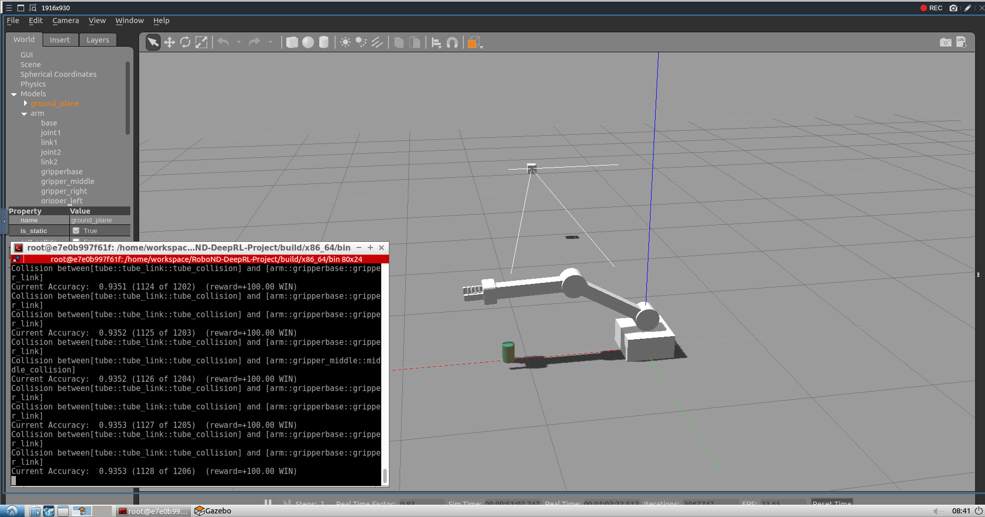985x517 pixels.
Task: Enable snap mode with the magnet icon
Action: 452,43
